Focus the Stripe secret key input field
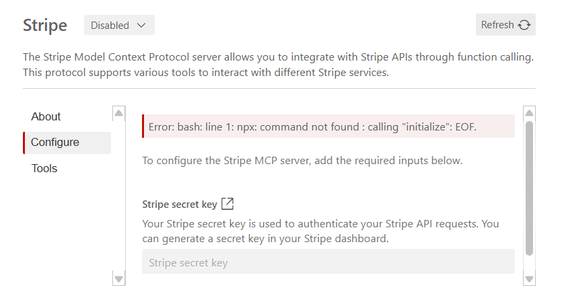 tap(328, 262)
